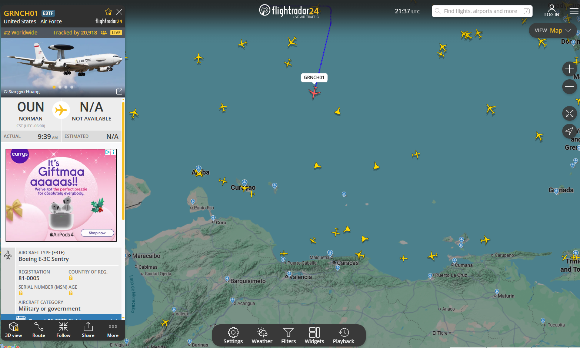Open the hamburger main menu
This screenshot has height=348, width=580.
[574, 11]
